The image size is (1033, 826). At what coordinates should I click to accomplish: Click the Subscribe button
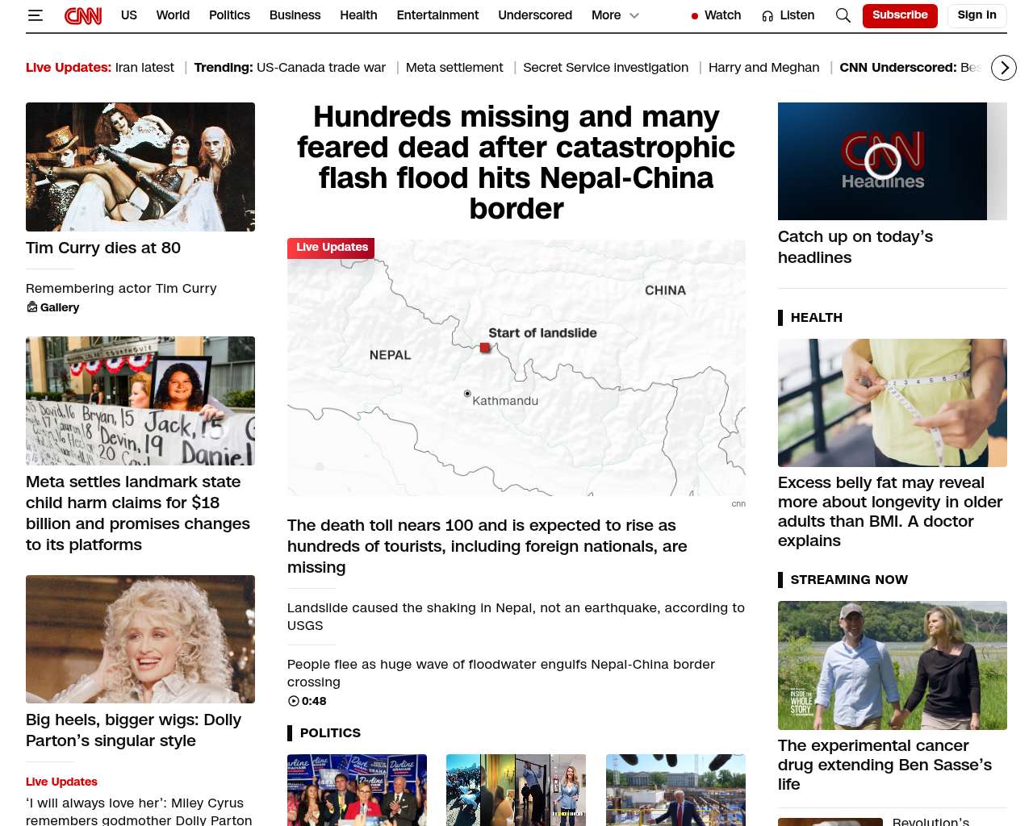click(900, 15)
